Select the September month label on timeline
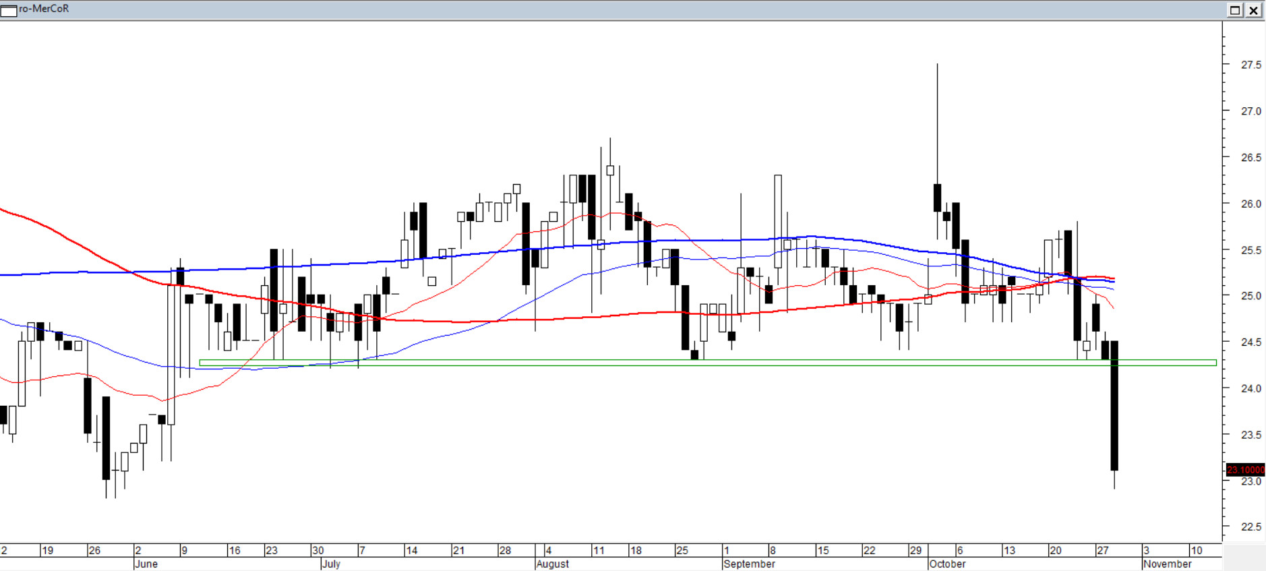 click(x=749, y=564)
